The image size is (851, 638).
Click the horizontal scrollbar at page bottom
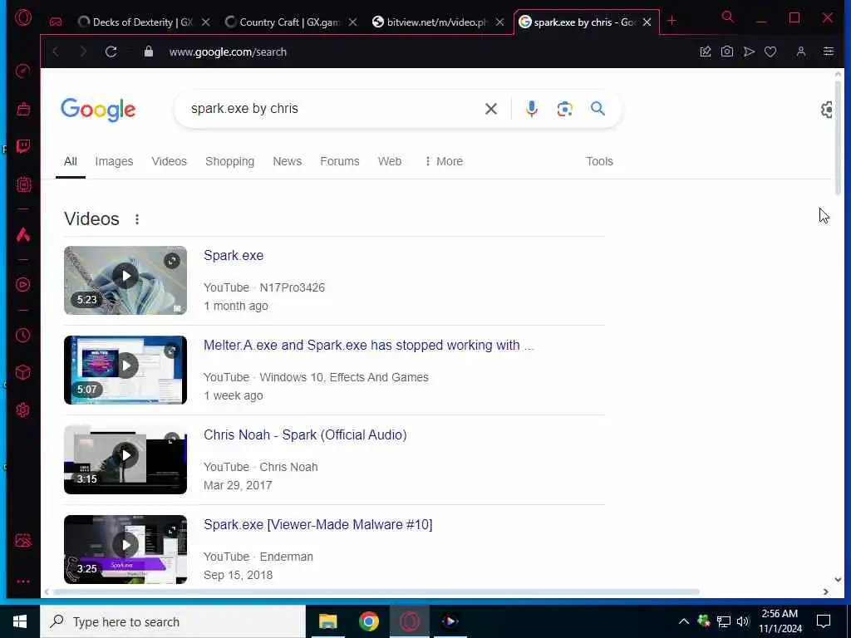coord(376,591)
